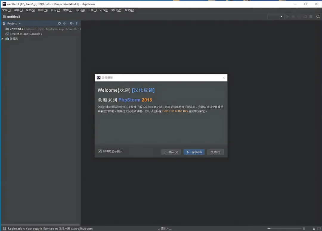Image resolution: width=322 pixels, height=231 pixels.
Task: Open the Project panel gear settings
Action: click(72, 24)
